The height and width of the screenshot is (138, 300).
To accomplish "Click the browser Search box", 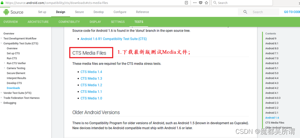I will (242, 3).
